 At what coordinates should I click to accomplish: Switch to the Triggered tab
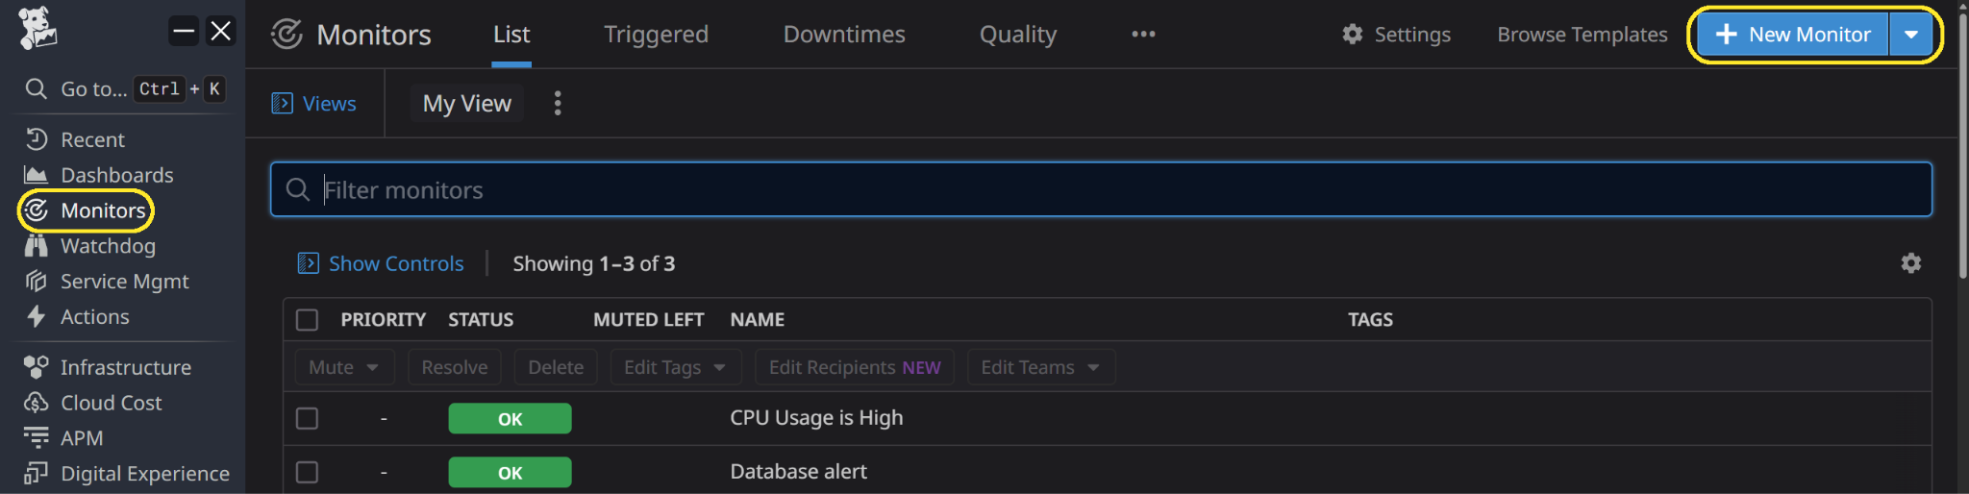point(656,35)
